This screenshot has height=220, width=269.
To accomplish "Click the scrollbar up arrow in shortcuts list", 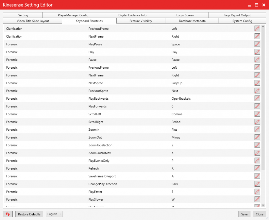I will [x=263, y=27].
